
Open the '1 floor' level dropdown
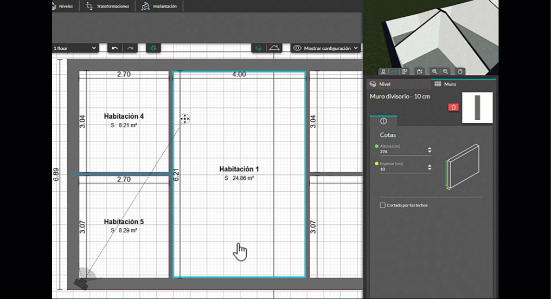pyautogui.click(x=75, y=48)
